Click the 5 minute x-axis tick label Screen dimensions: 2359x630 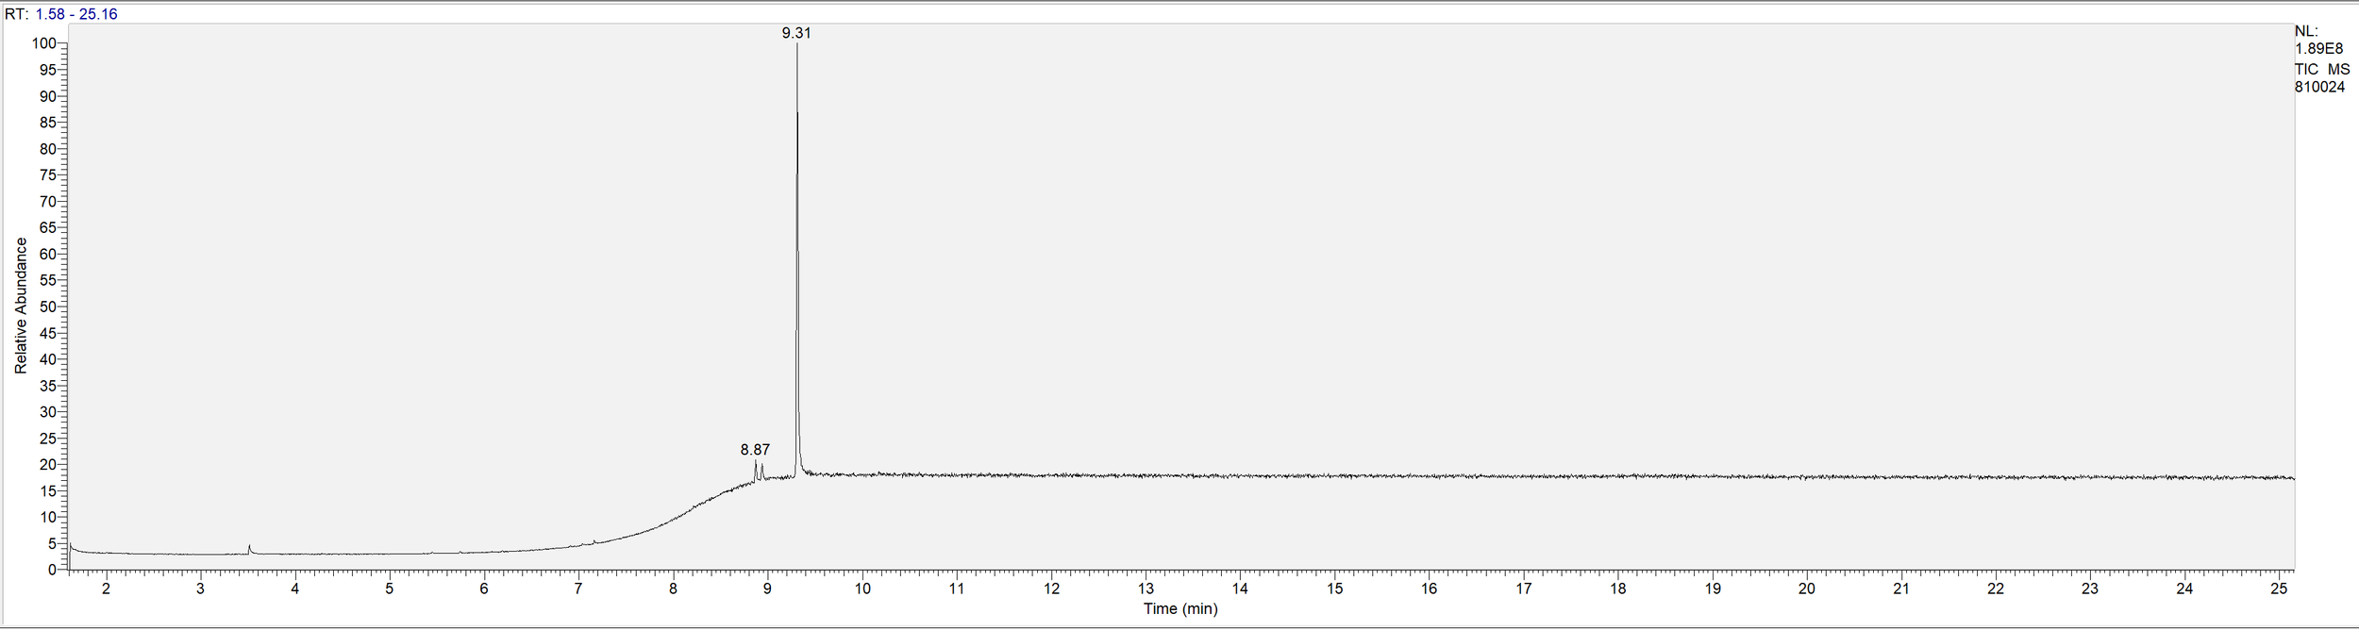[x=390, y=589]
